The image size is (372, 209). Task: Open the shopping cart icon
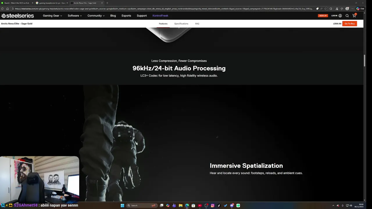[x=354, y=15]
